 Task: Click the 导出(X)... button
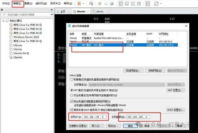tap(113, 126)
